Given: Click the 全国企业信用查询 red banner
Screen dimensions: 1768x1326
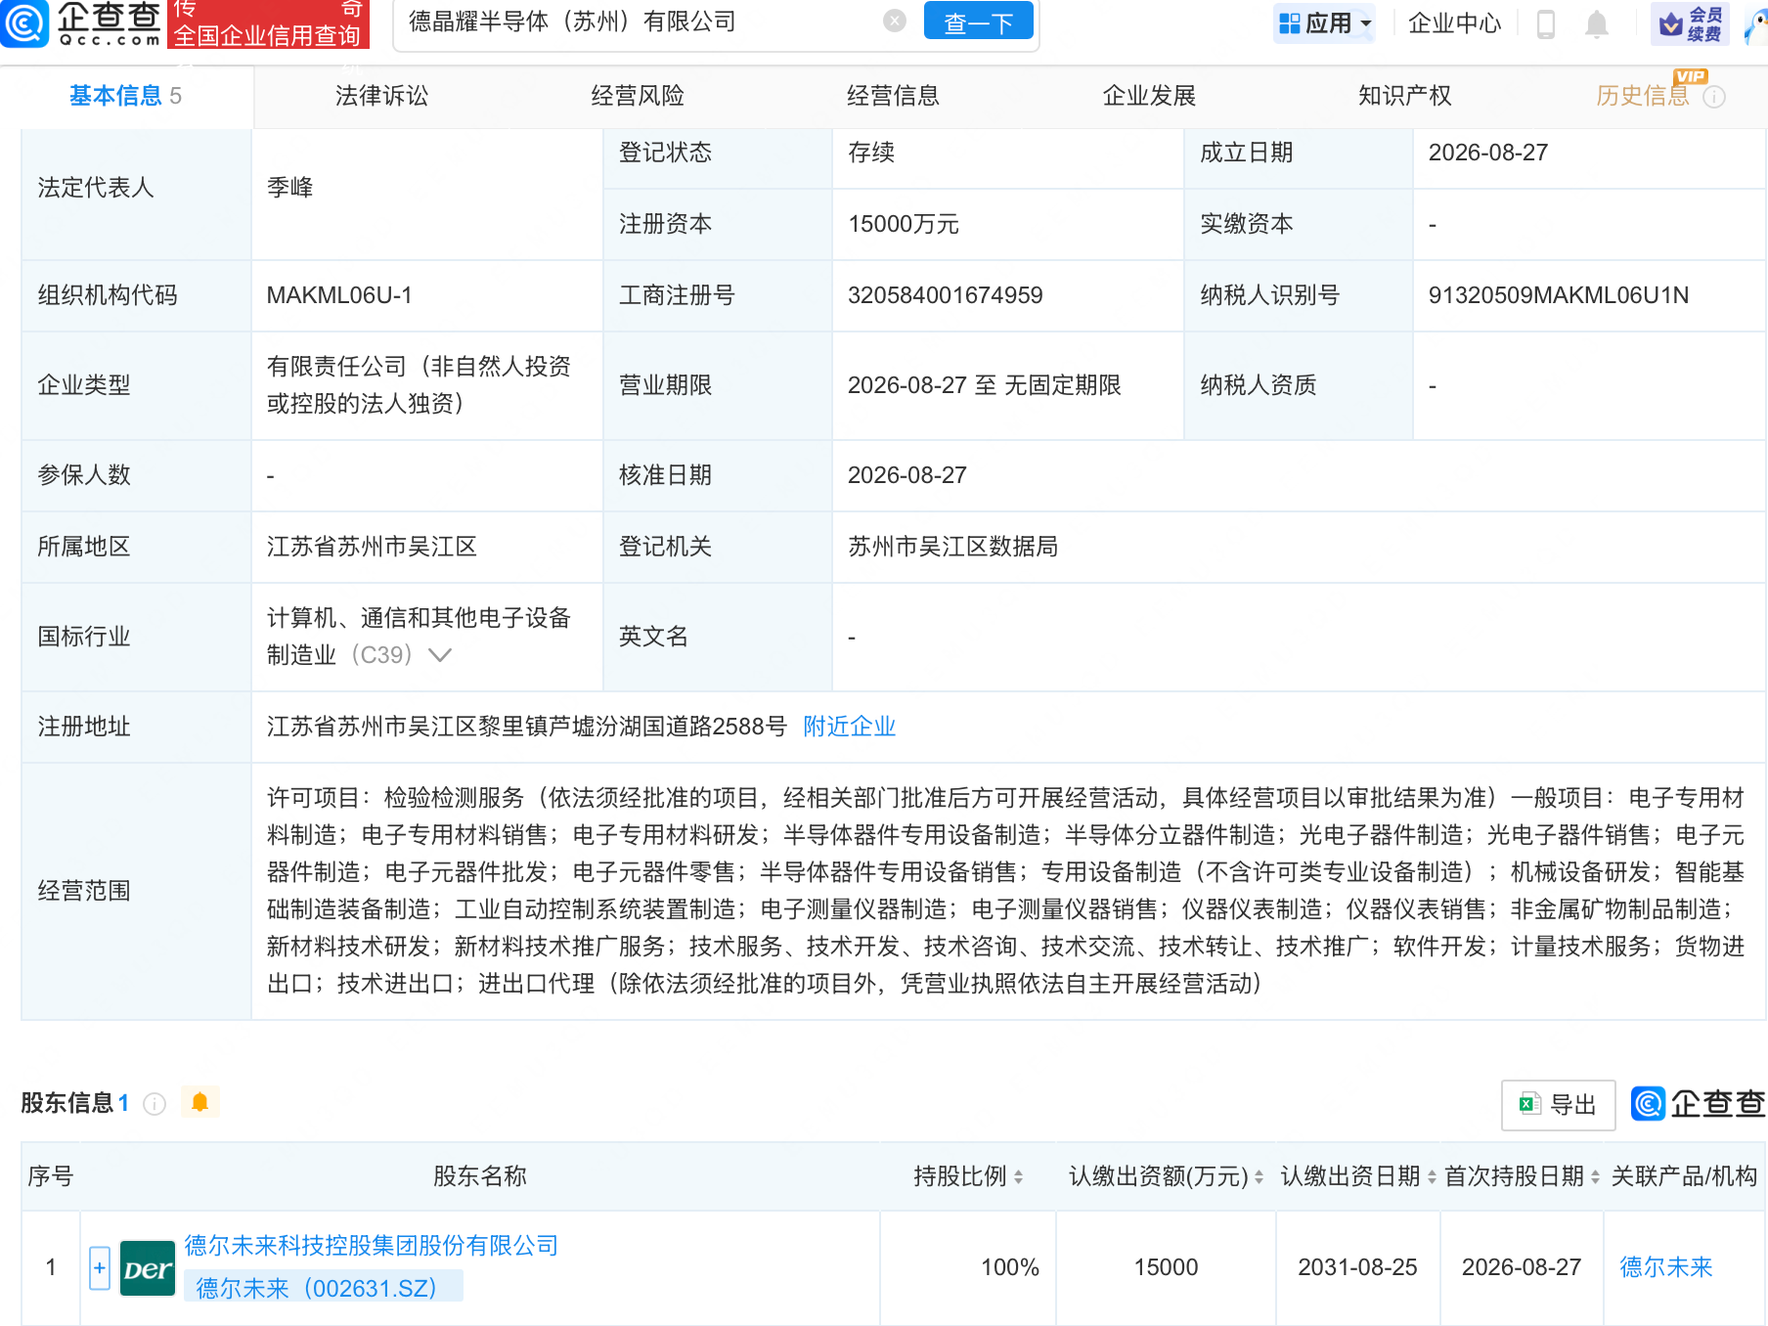Looking at the screenshot, I should (x=267, y=24).
